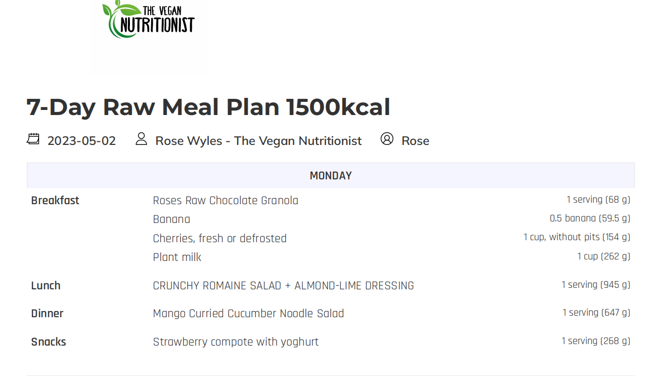Image resolution: width=671 pixels, height=376 pixels.
Task: Click the Plant milk item
Action: pos(177,257)
